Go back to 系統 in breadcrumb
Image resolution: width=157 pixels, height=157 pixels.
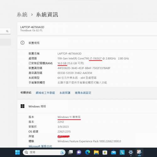[22, 14]
